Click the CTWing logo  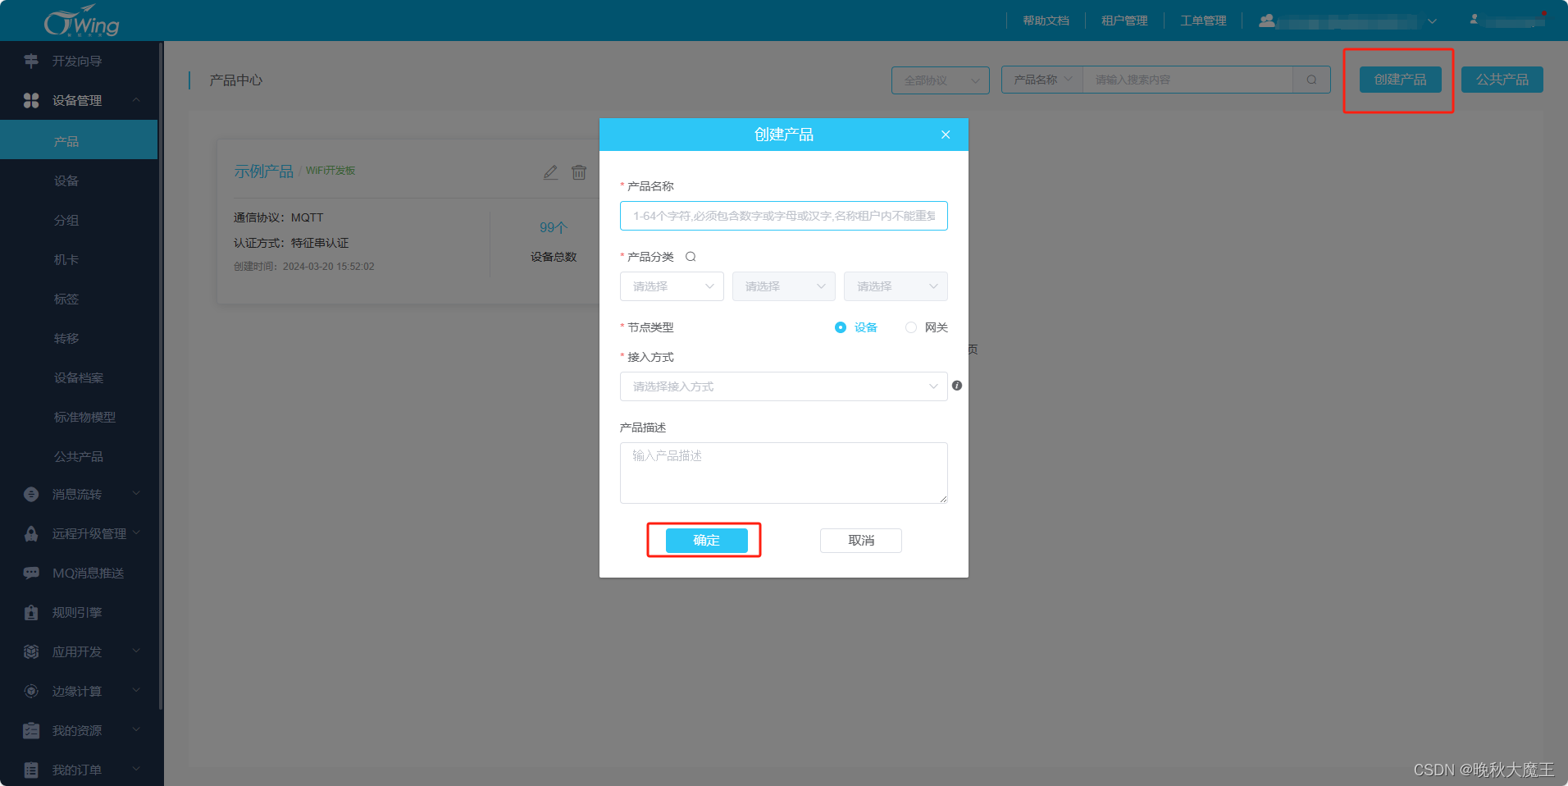point(82,21)
